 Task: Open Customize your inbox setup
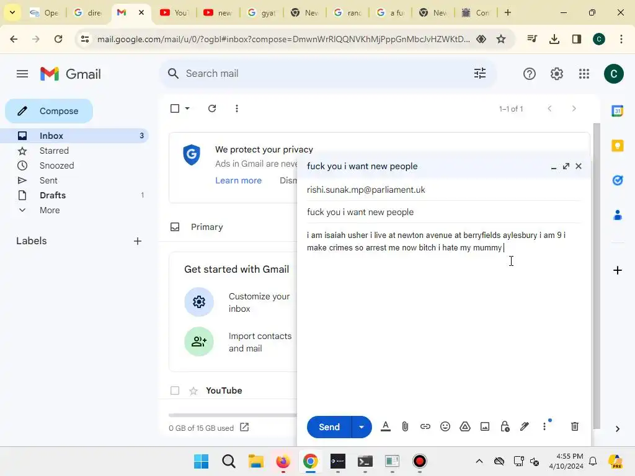239,302
